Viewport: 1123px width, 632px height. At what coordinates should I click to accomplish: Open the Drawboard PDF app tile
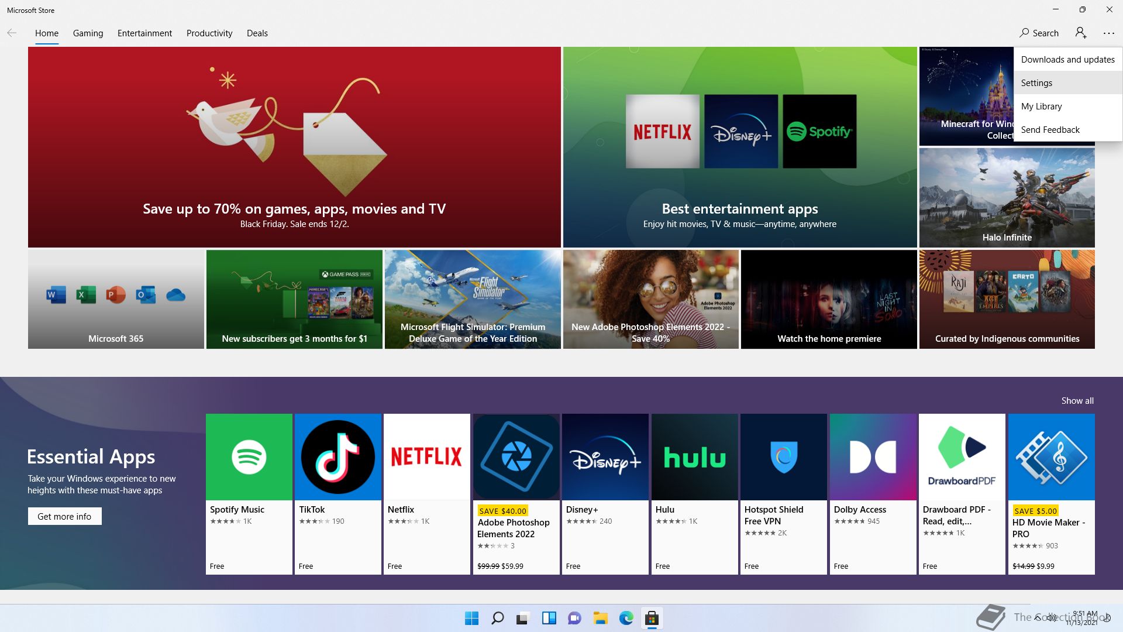(x=962, y=494)
